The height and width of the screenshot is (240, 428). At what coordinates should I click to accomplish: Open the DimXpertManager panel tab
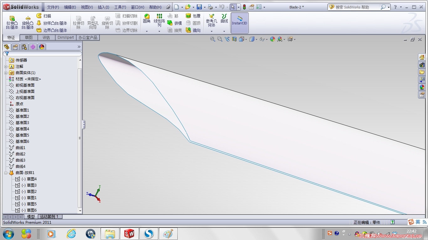click(33, 47)
